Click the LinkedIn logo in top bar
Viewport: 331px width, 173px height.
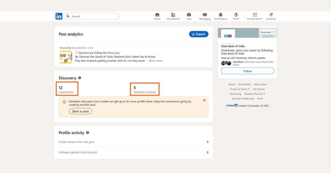(x=59, y=16)
